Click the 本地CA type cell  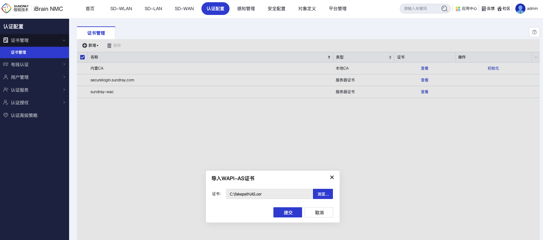pos(342,68)
